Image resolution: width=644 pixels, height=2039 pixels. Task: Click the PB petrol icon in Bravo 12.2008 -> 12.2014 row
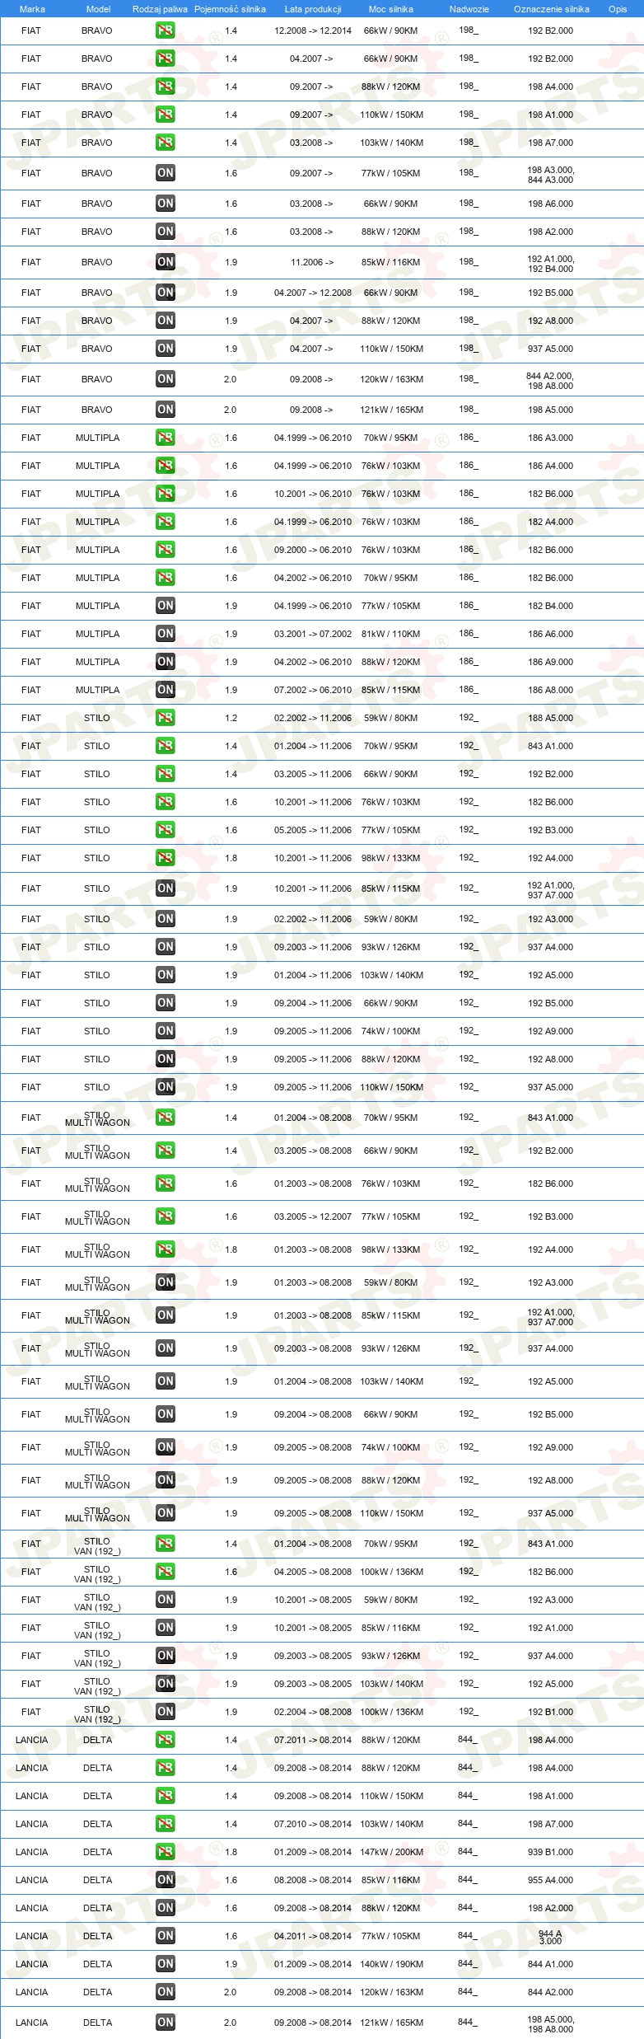(165, 30)
